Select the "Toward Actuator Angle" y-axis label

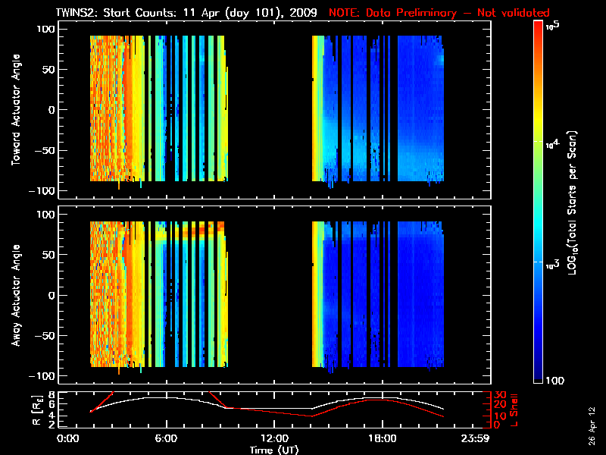(x=15, y=110)
